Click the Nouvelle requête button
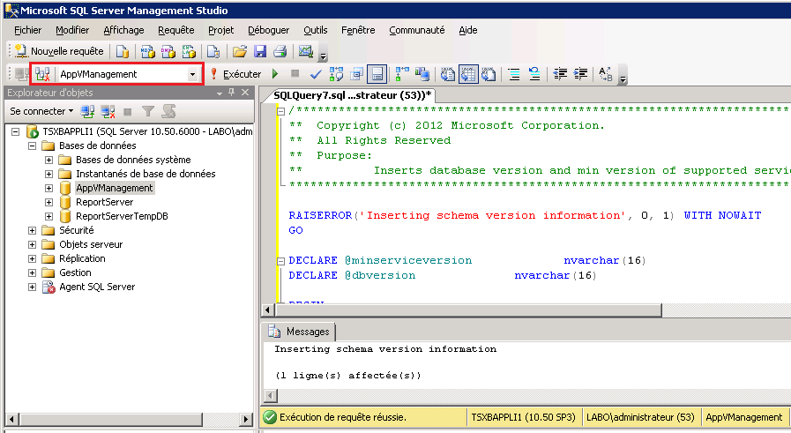791x433 pixels. tap(59, 51)
